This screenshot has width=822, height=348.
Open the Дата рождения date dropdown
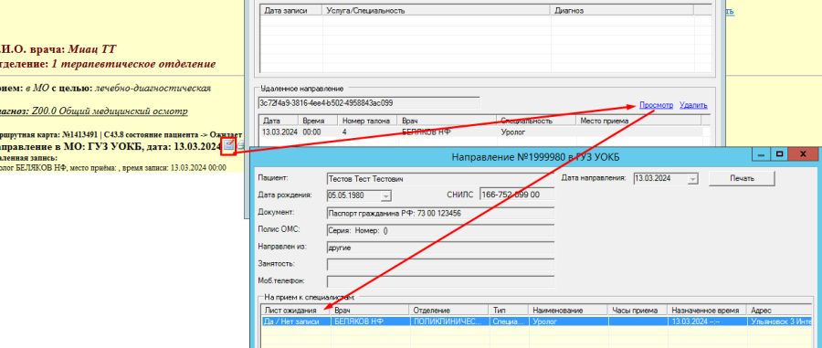(385, 195)
